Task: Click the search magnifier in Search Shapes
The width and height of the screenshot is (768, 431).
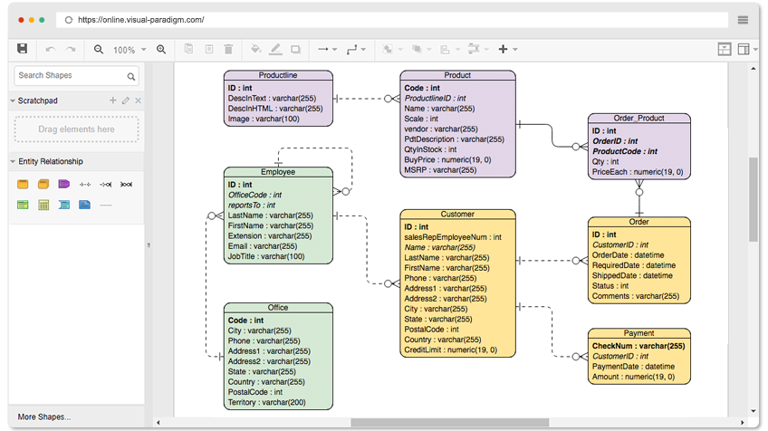Action: [130, 76]
